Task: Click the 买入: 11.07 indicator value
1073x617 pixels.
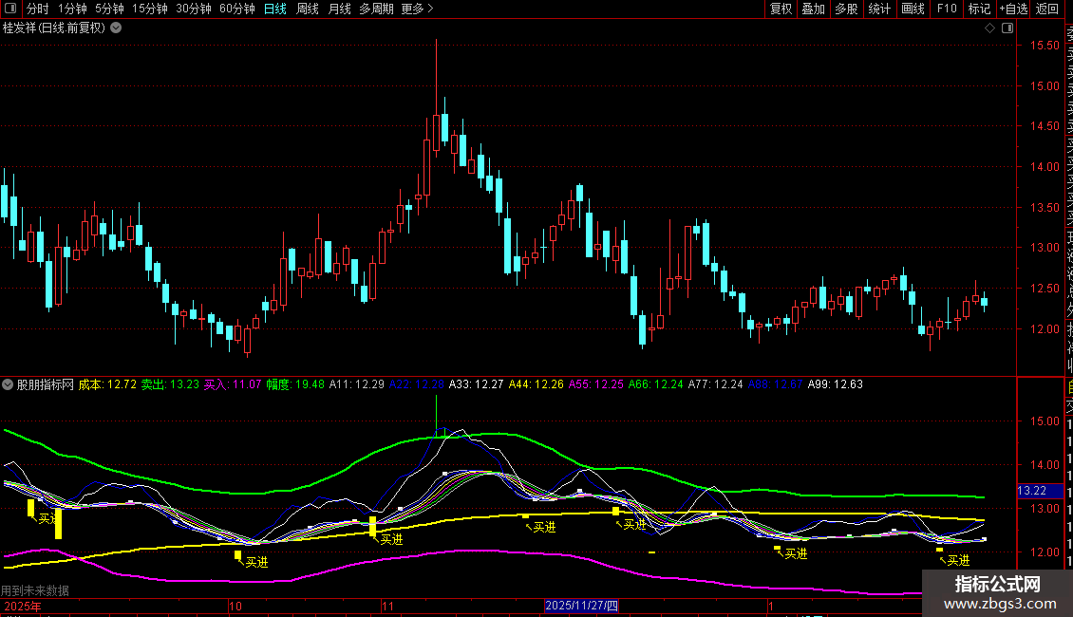Action: pos(233,384)
